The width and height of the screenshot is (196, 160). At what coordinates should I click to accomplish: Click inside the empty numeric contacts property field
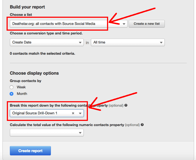click(x=43, y=133)
